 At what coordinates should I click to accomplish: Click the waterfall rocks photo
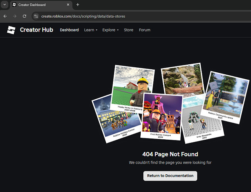point(183,79)
